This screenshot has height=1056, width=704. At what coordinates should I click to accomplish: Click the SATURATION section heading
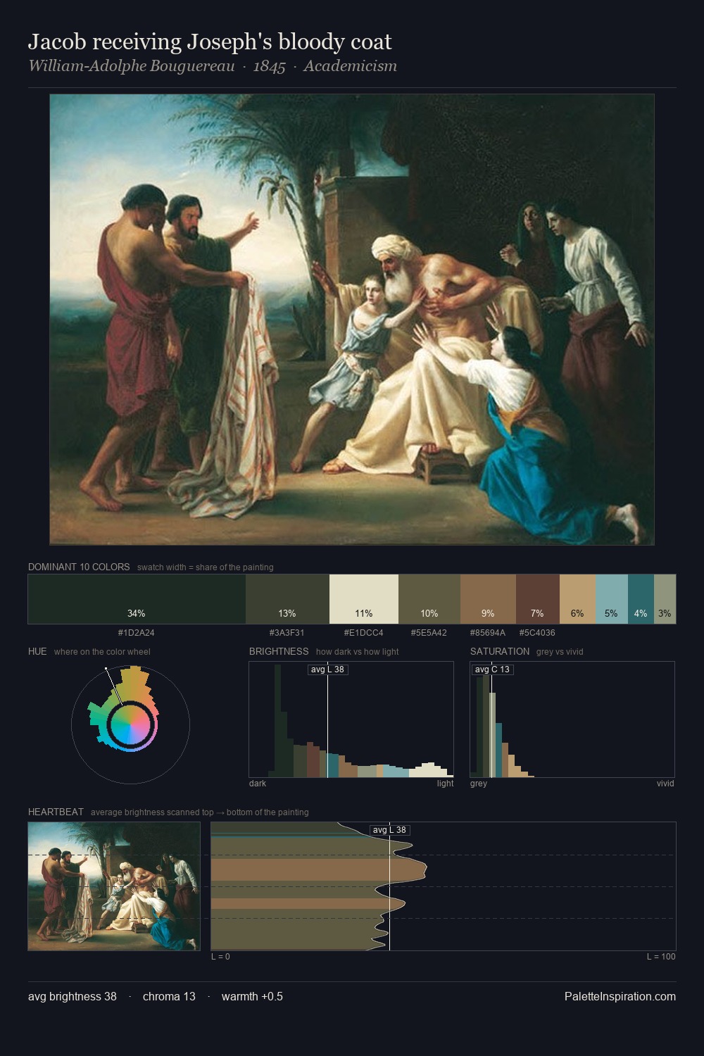500,651
